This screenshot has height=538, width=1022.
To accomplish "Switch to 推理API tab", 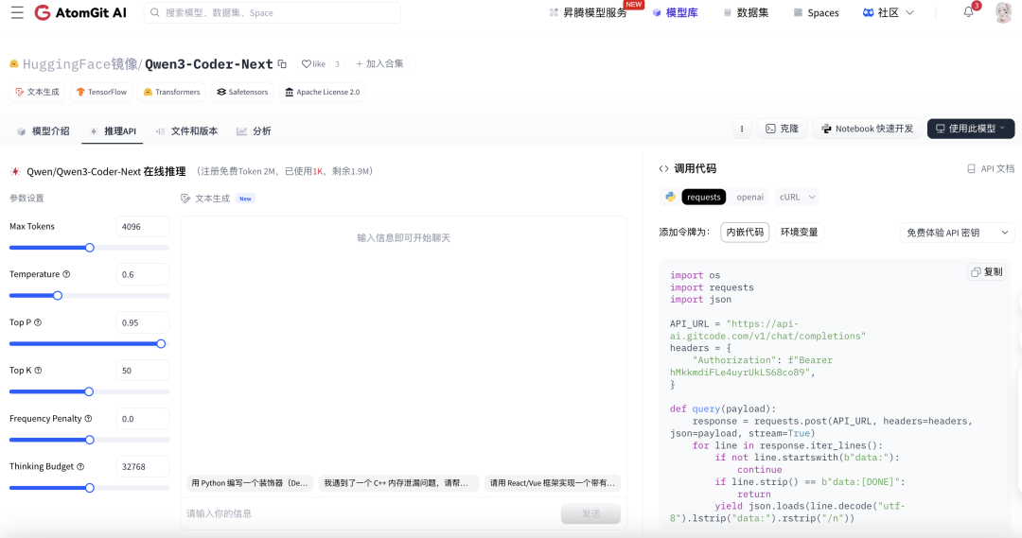I will click(113, 130).
